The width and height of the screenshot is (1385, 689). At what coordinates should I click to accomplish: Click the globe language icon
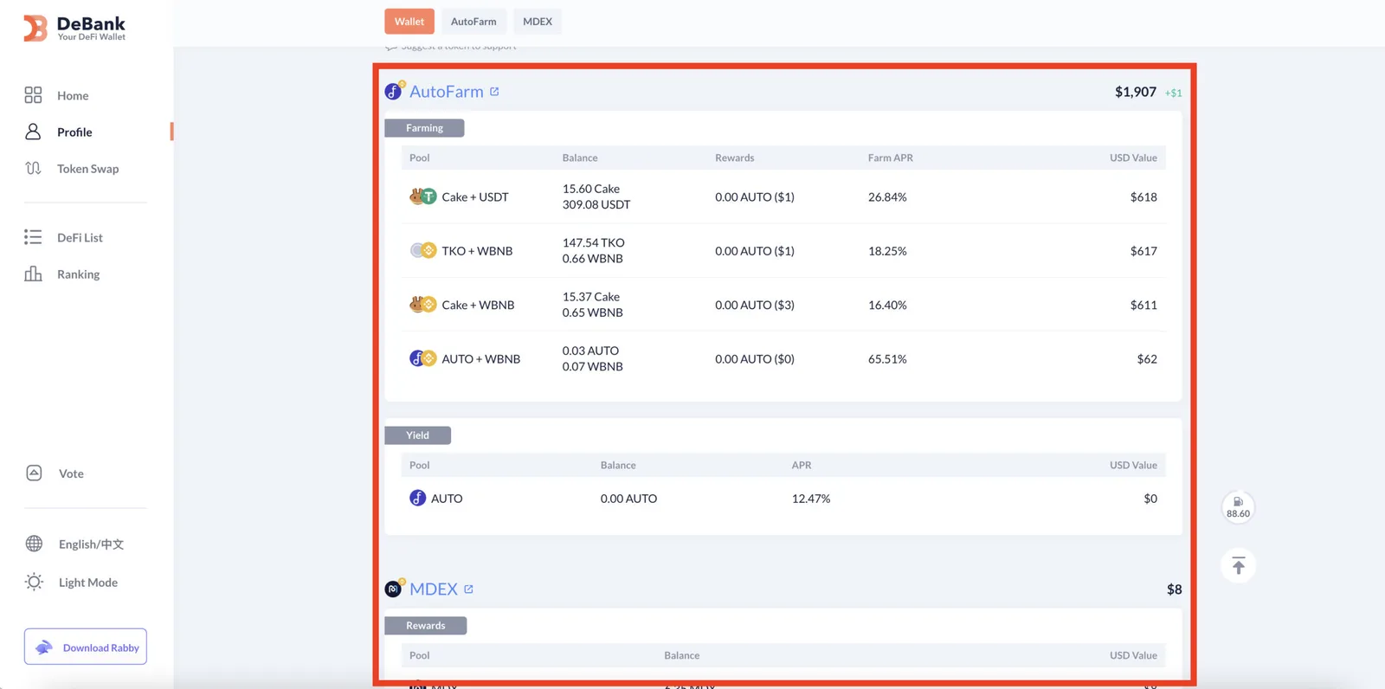click(34, 544)
